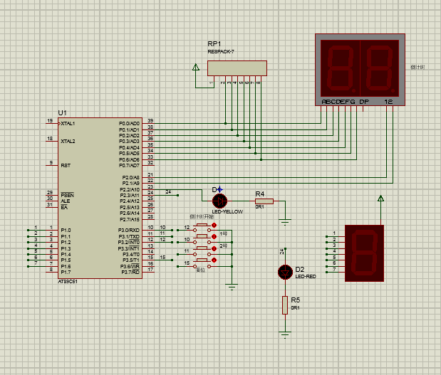Click the P2.0/A8 pin label
Screen dimensions: 441x375
tap(131, 177)
